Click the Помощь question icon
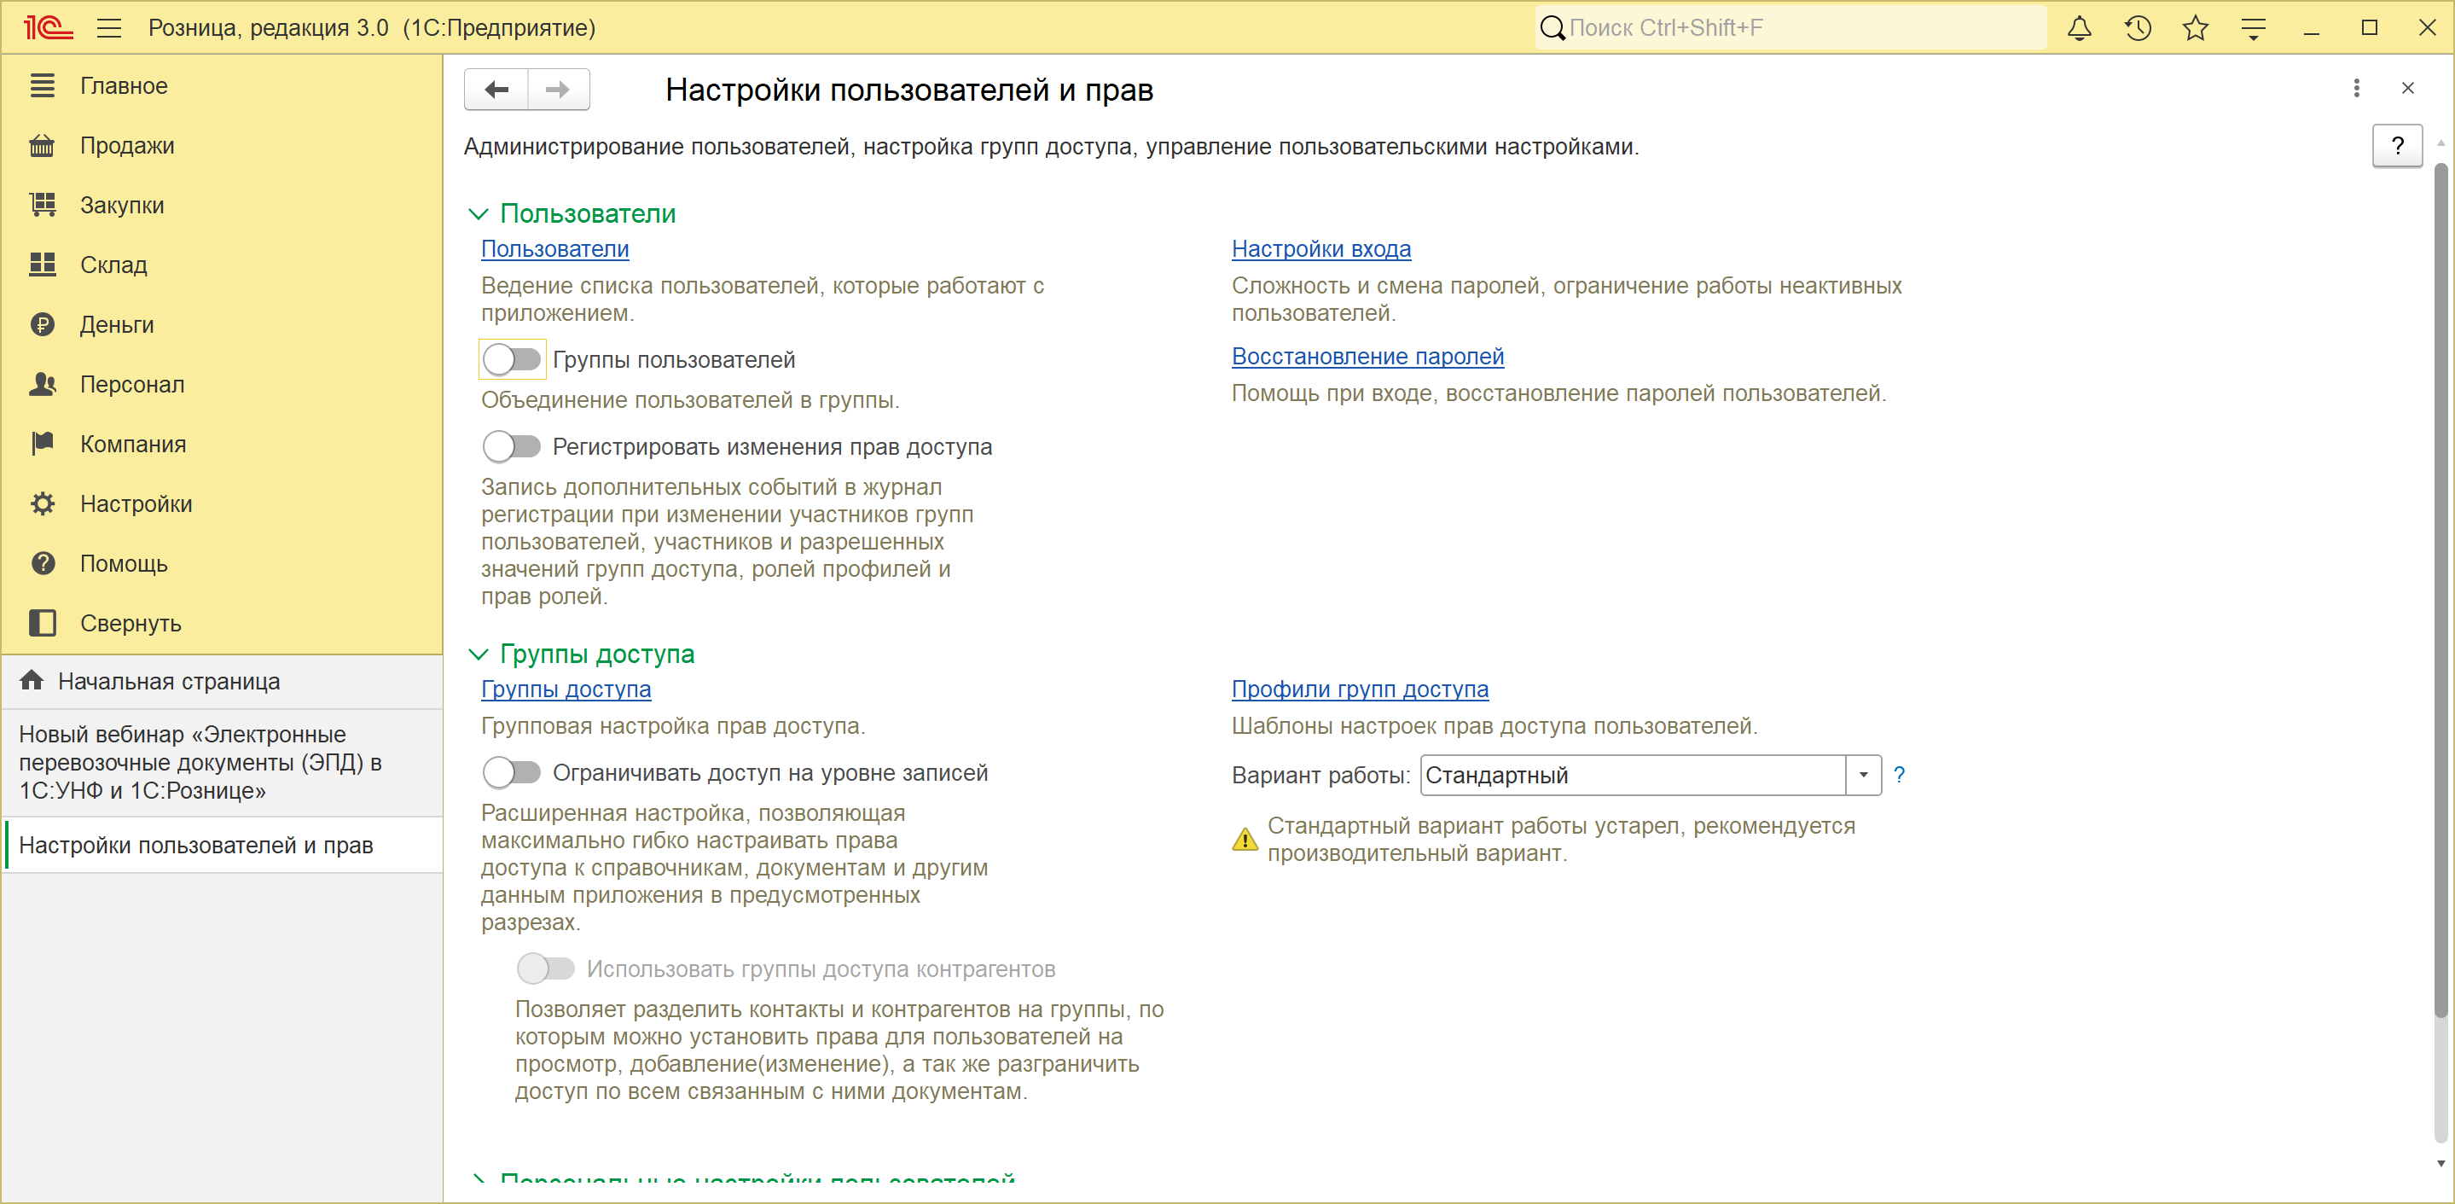 [x=43, y=563]
